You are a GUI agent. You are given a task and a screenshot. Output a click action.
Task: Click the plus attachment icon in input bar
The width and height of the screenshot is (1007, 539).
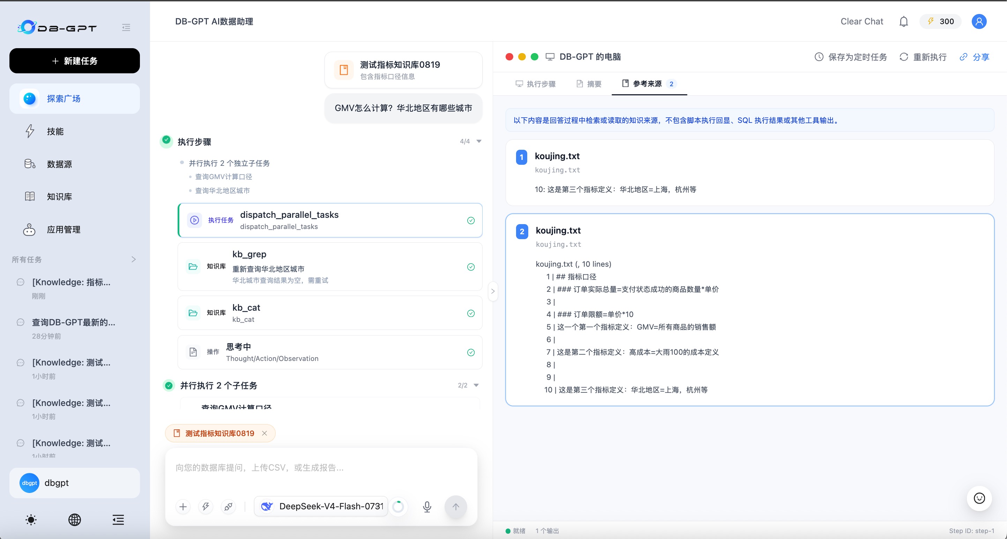click(183, 507)
